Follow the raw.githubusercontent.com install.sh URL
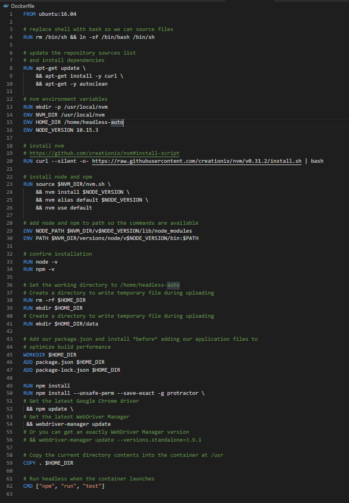Screen dimensions: 349x503 (197, 161)
